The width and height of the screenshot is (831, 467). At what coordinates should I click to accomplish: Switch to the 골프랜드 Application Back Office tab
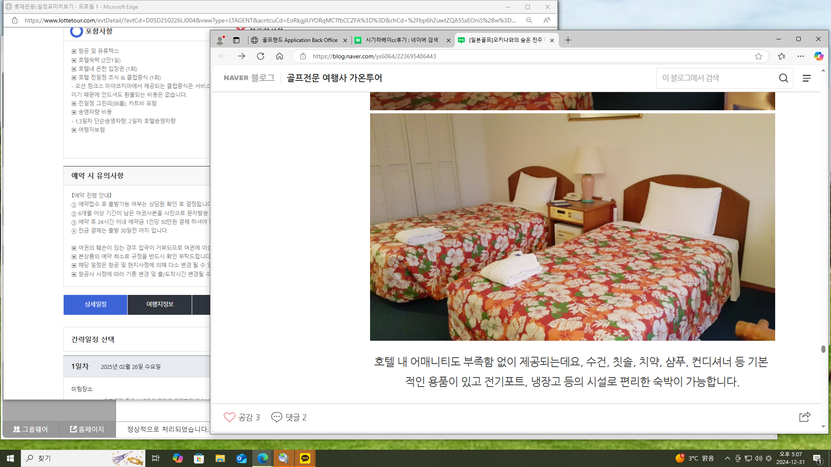300,40
